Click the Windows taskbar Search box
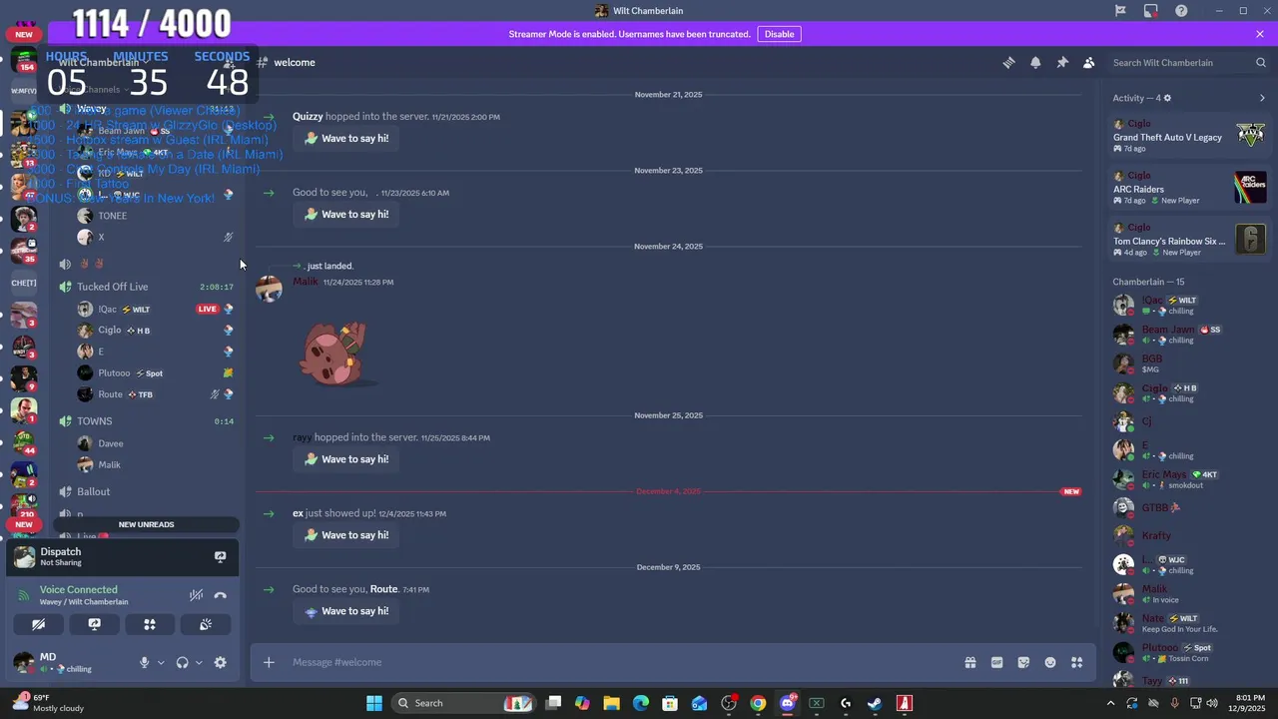 click(464, 703)
